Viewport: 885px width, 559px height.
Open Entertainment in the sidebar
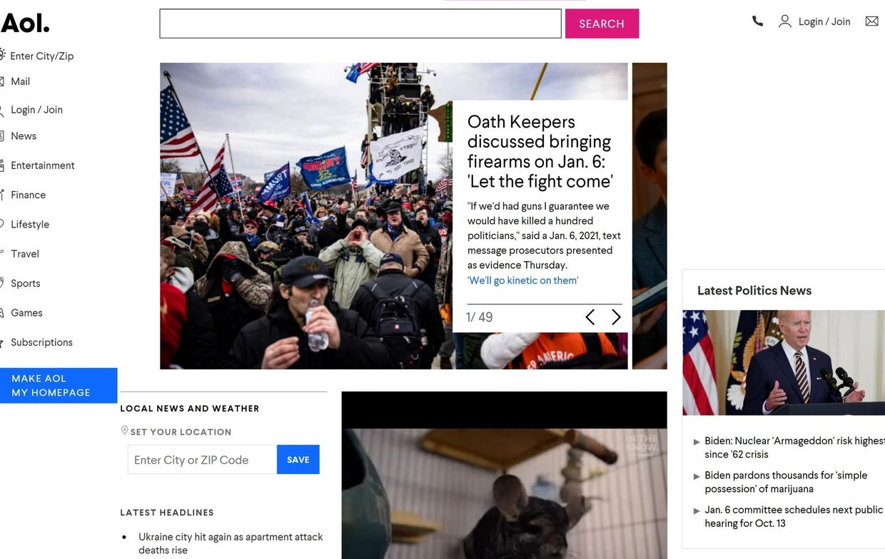43,165
